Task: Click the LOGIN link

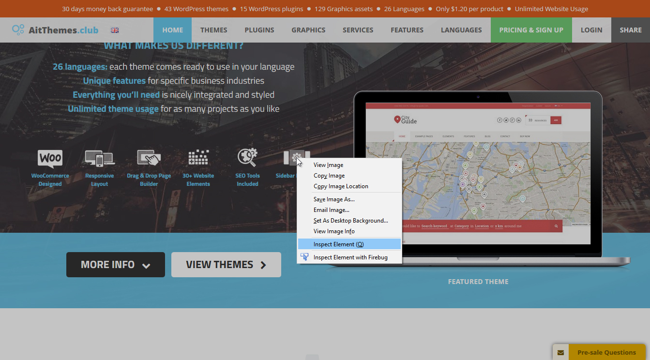Action: click(x=591, y=30)
